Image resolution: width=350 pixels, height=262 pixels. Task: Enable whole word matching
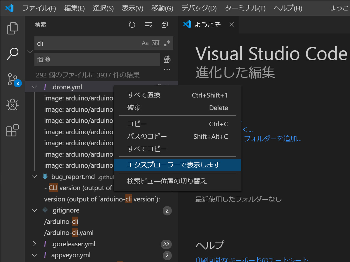coord(155,43)
